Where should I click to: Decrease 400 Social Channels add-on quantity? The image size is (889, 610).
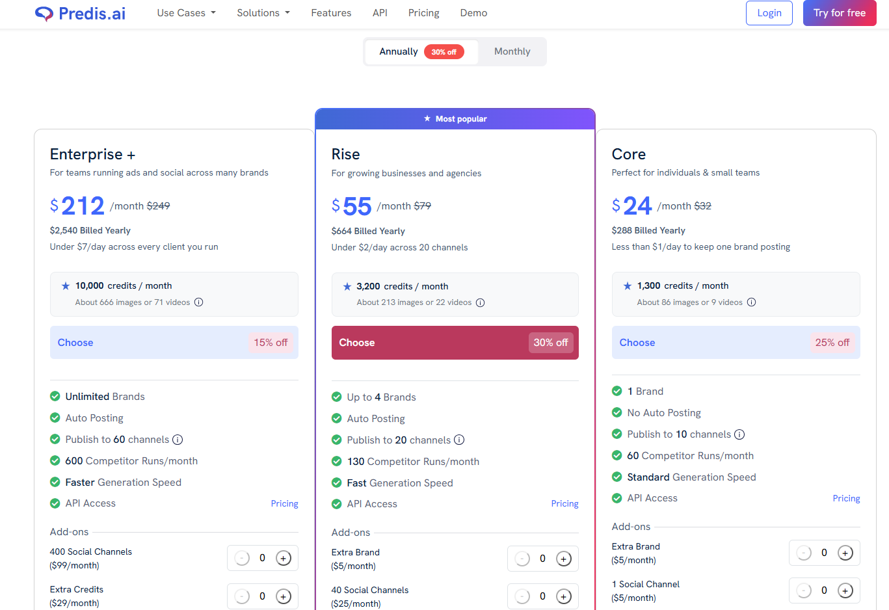pos(242,558)
